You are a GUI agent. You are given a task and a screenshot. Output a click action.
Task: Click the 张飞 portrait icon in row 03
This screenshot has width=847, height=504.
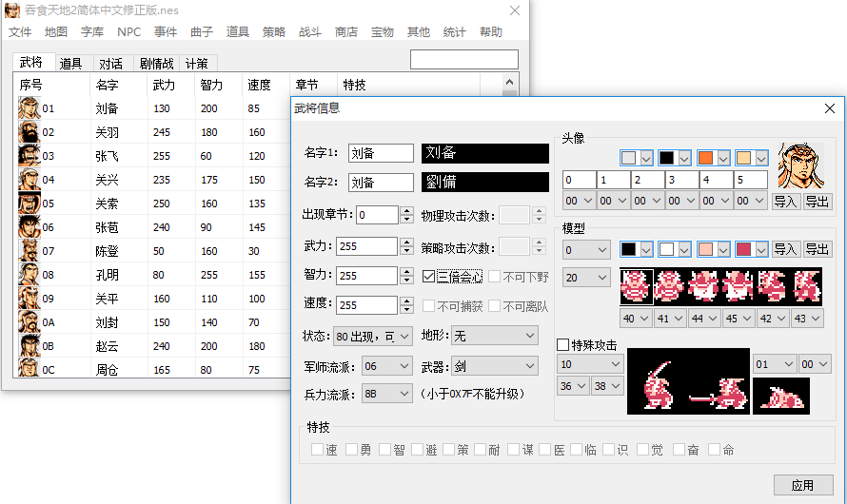pos(30,155)
